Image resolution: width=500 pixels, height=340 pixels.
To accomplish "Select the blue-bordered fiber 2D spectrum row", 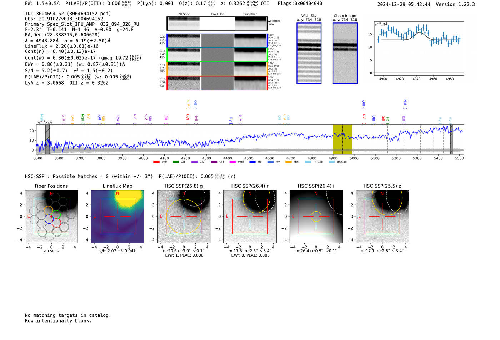I will click(x=217, y=41).
